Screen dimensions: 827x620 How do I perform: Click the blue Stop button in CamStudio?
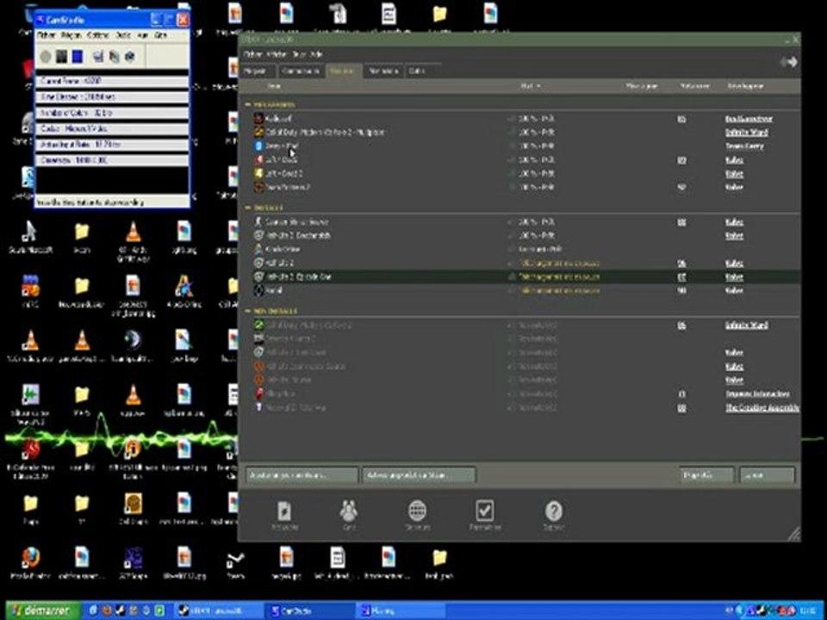pos(78,57)
